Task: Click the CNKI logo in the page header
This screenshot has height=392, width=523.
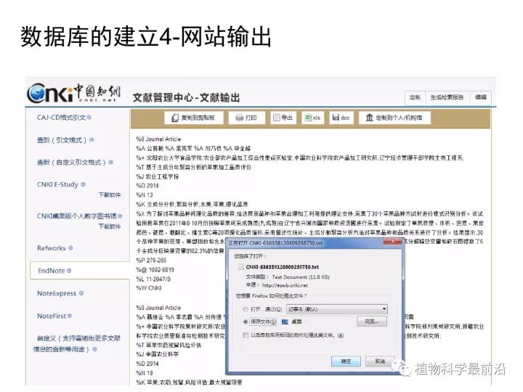Action: (x=73, y=93)
